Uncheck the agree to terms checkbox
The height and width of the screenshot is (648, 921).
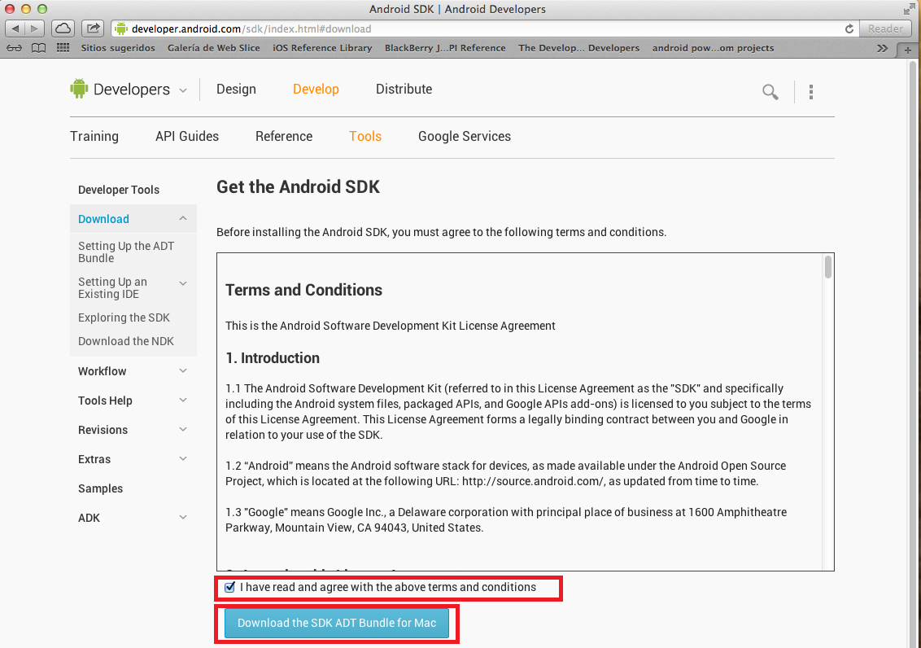tap(229, 587)
